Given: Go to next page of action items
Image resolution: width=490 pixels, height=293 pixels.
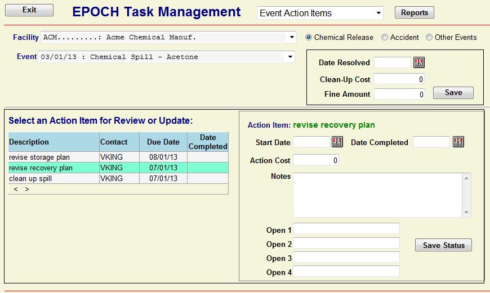Looking at the screenshot, I should [27, 189].
